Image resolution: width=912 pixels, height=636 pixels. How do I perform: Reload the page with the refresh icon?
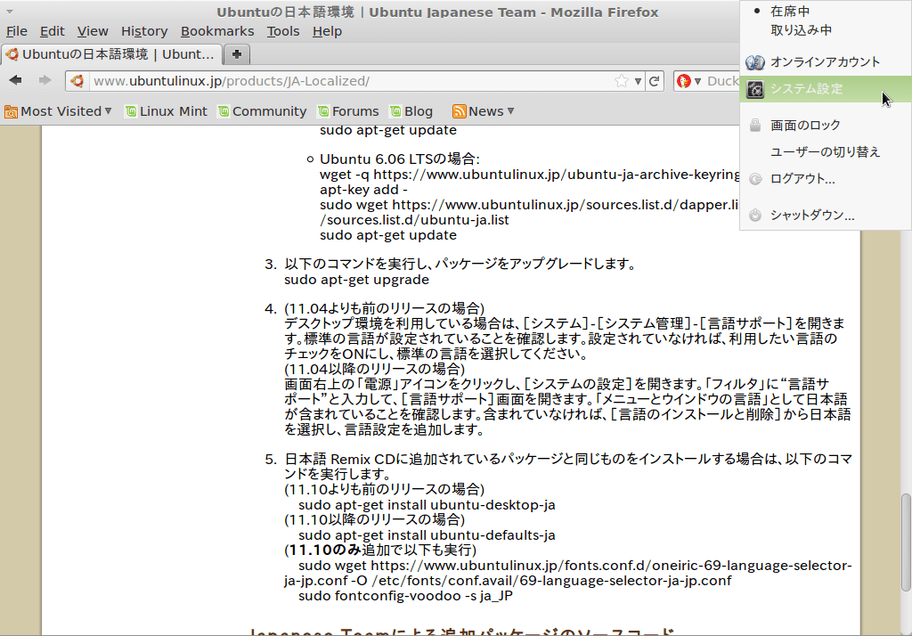click(655, 81)
